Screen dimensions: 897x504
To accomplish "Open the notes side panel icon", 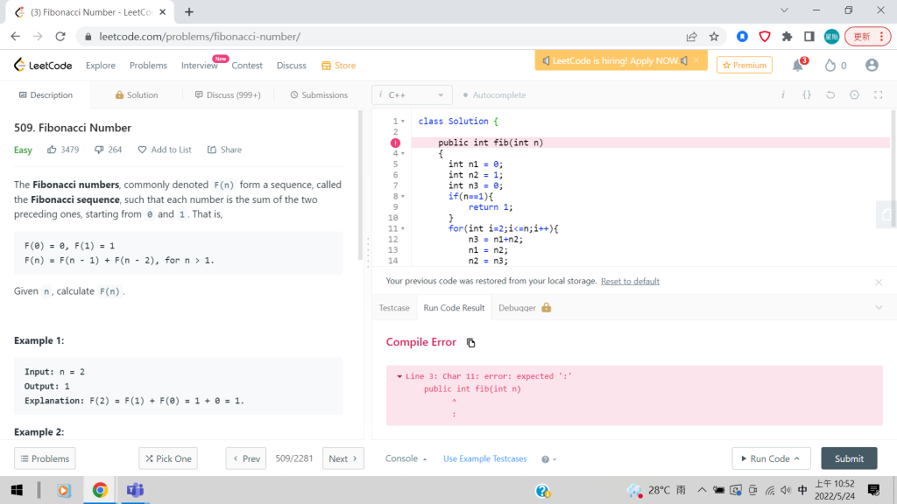I will pos(886,215).
